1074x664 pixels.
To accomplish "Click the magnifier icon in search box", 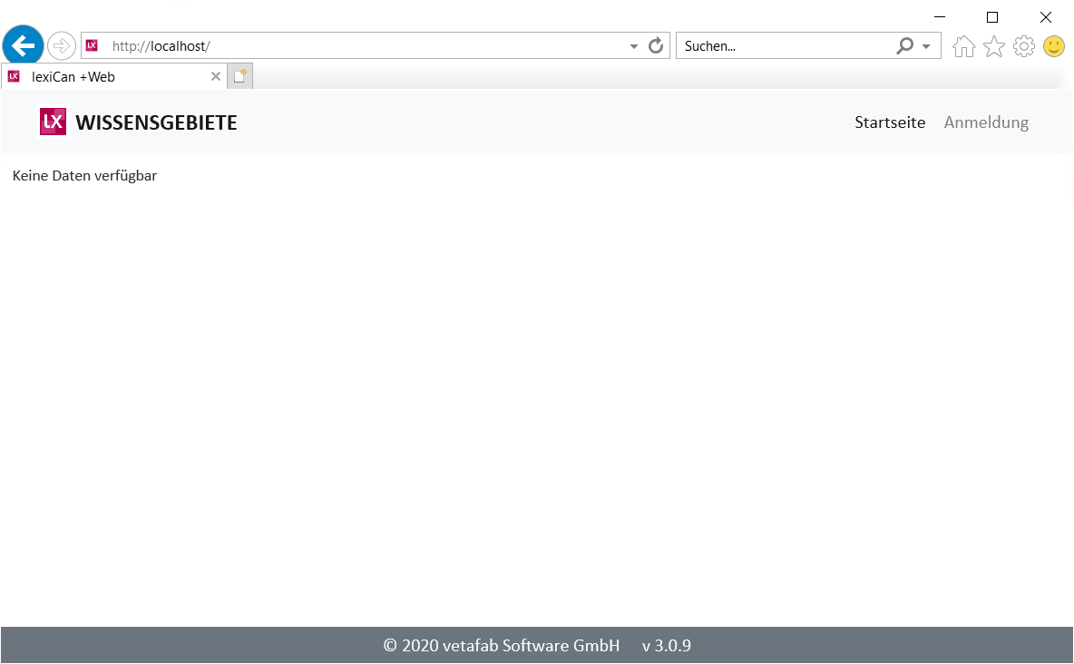I will point(904,45).
